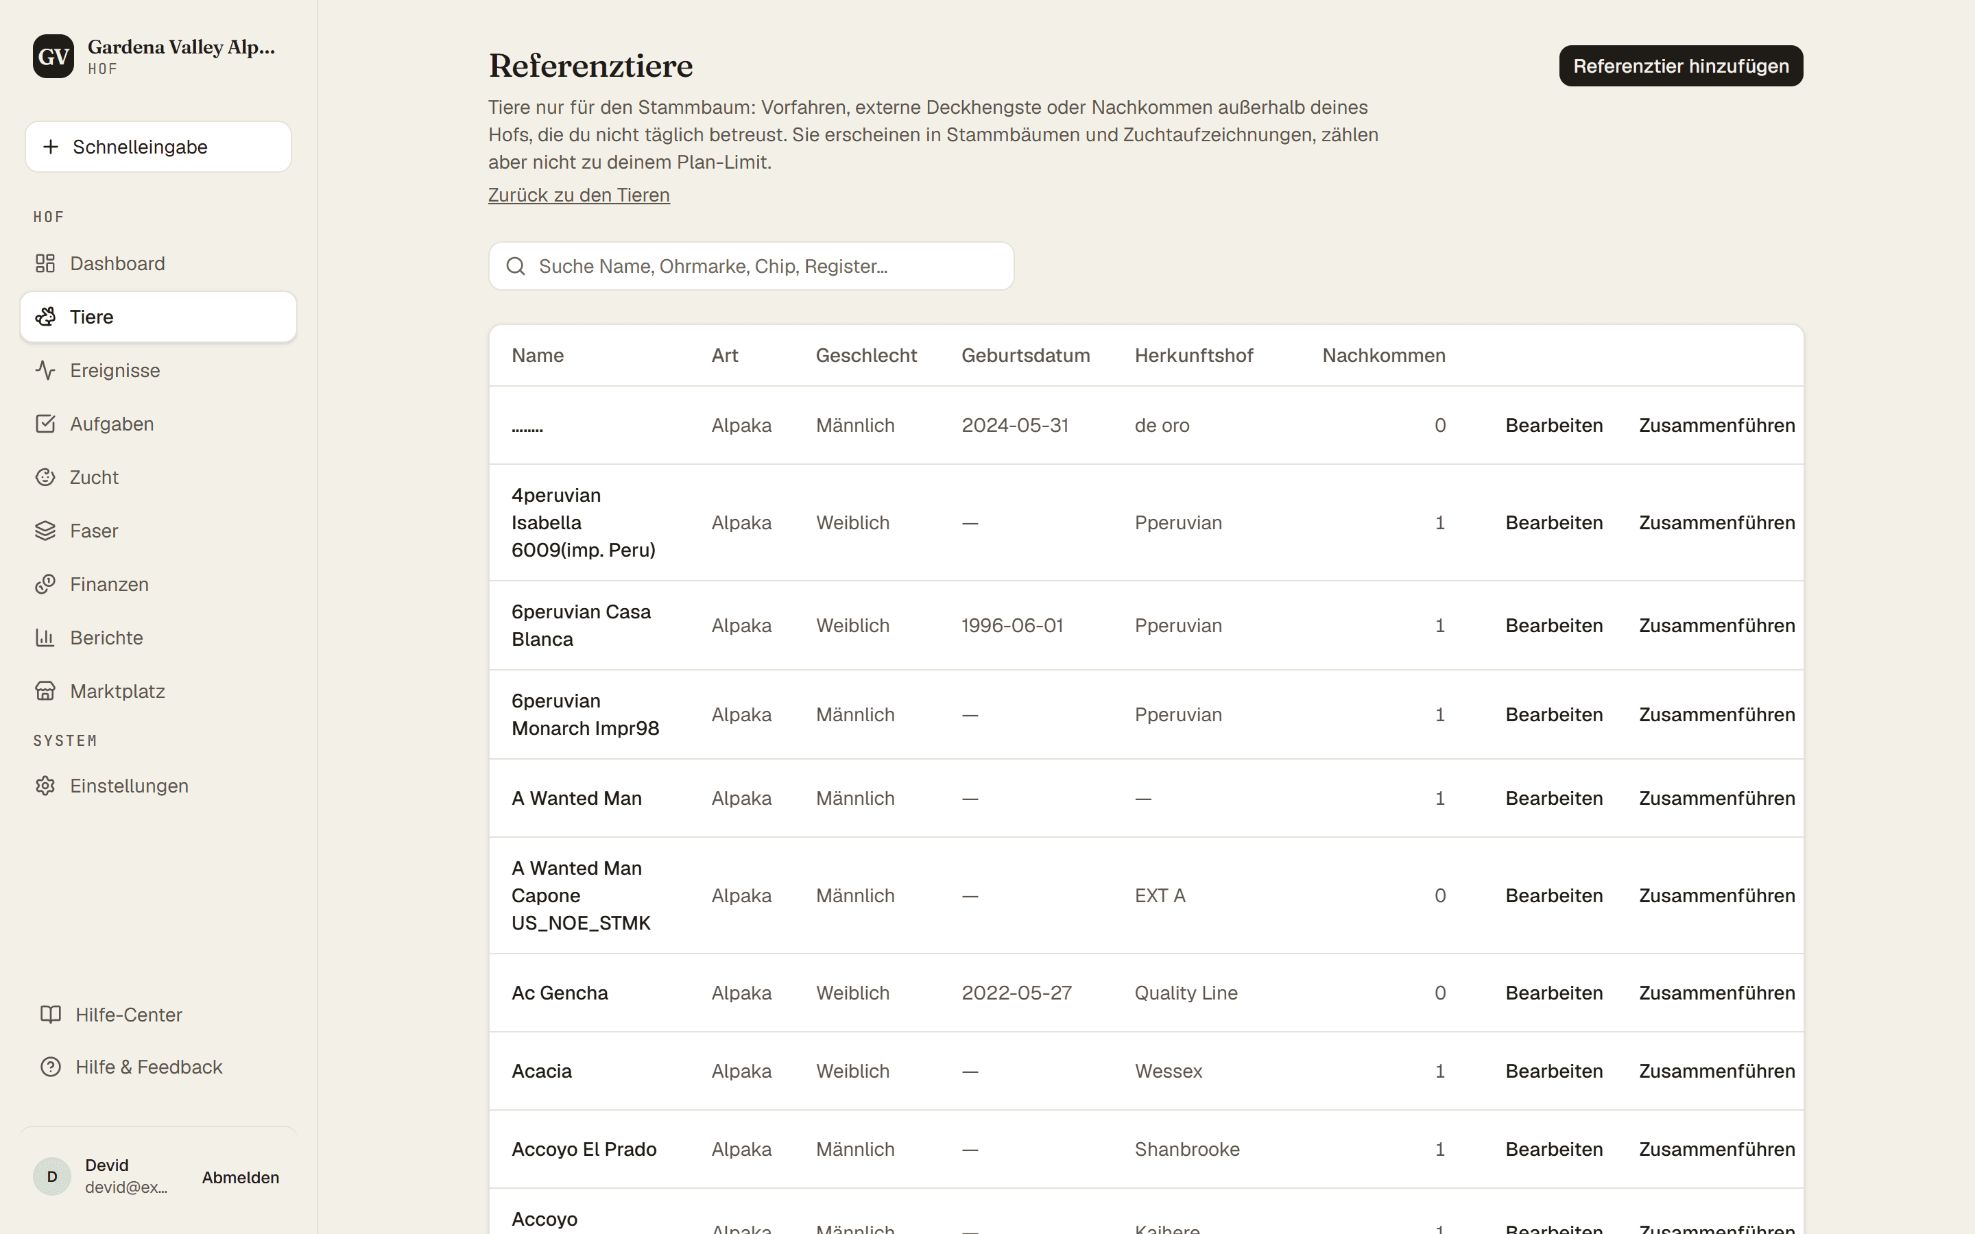Click the Faser layers icon

45,531
